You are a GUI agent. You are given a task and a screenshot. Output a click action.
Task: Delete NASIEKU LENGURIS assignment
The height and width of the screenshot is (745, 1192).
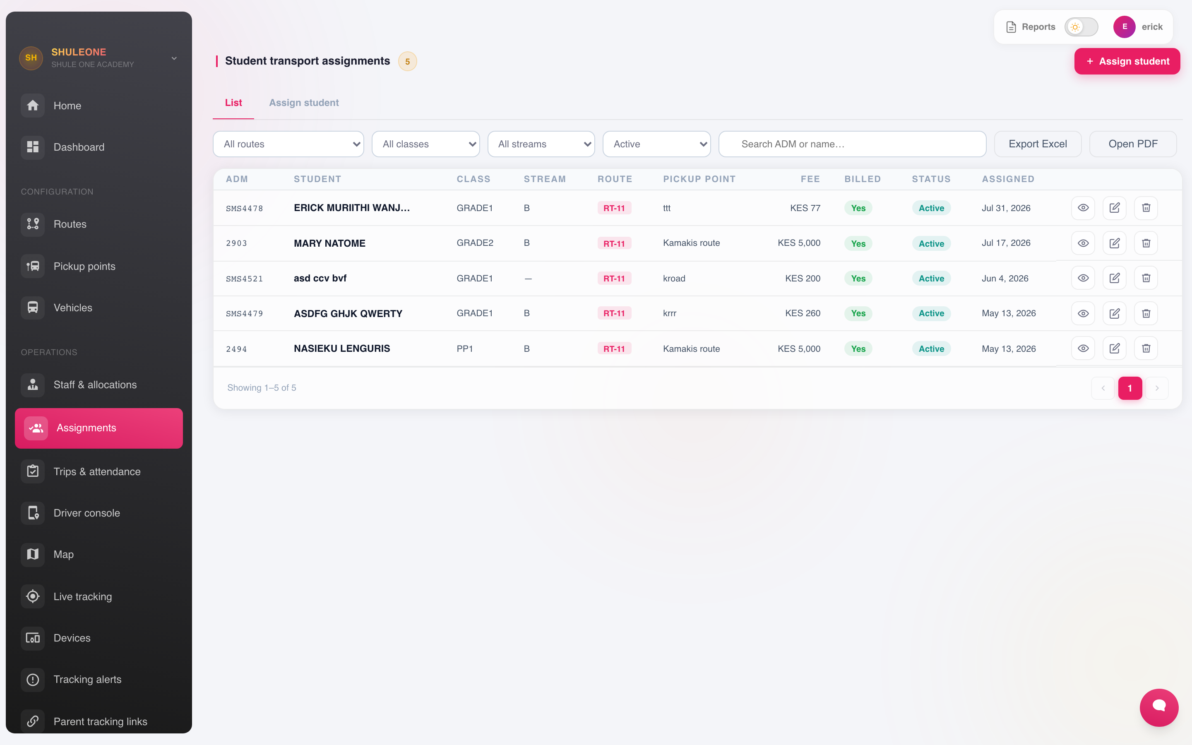(x=1146, y=348)
